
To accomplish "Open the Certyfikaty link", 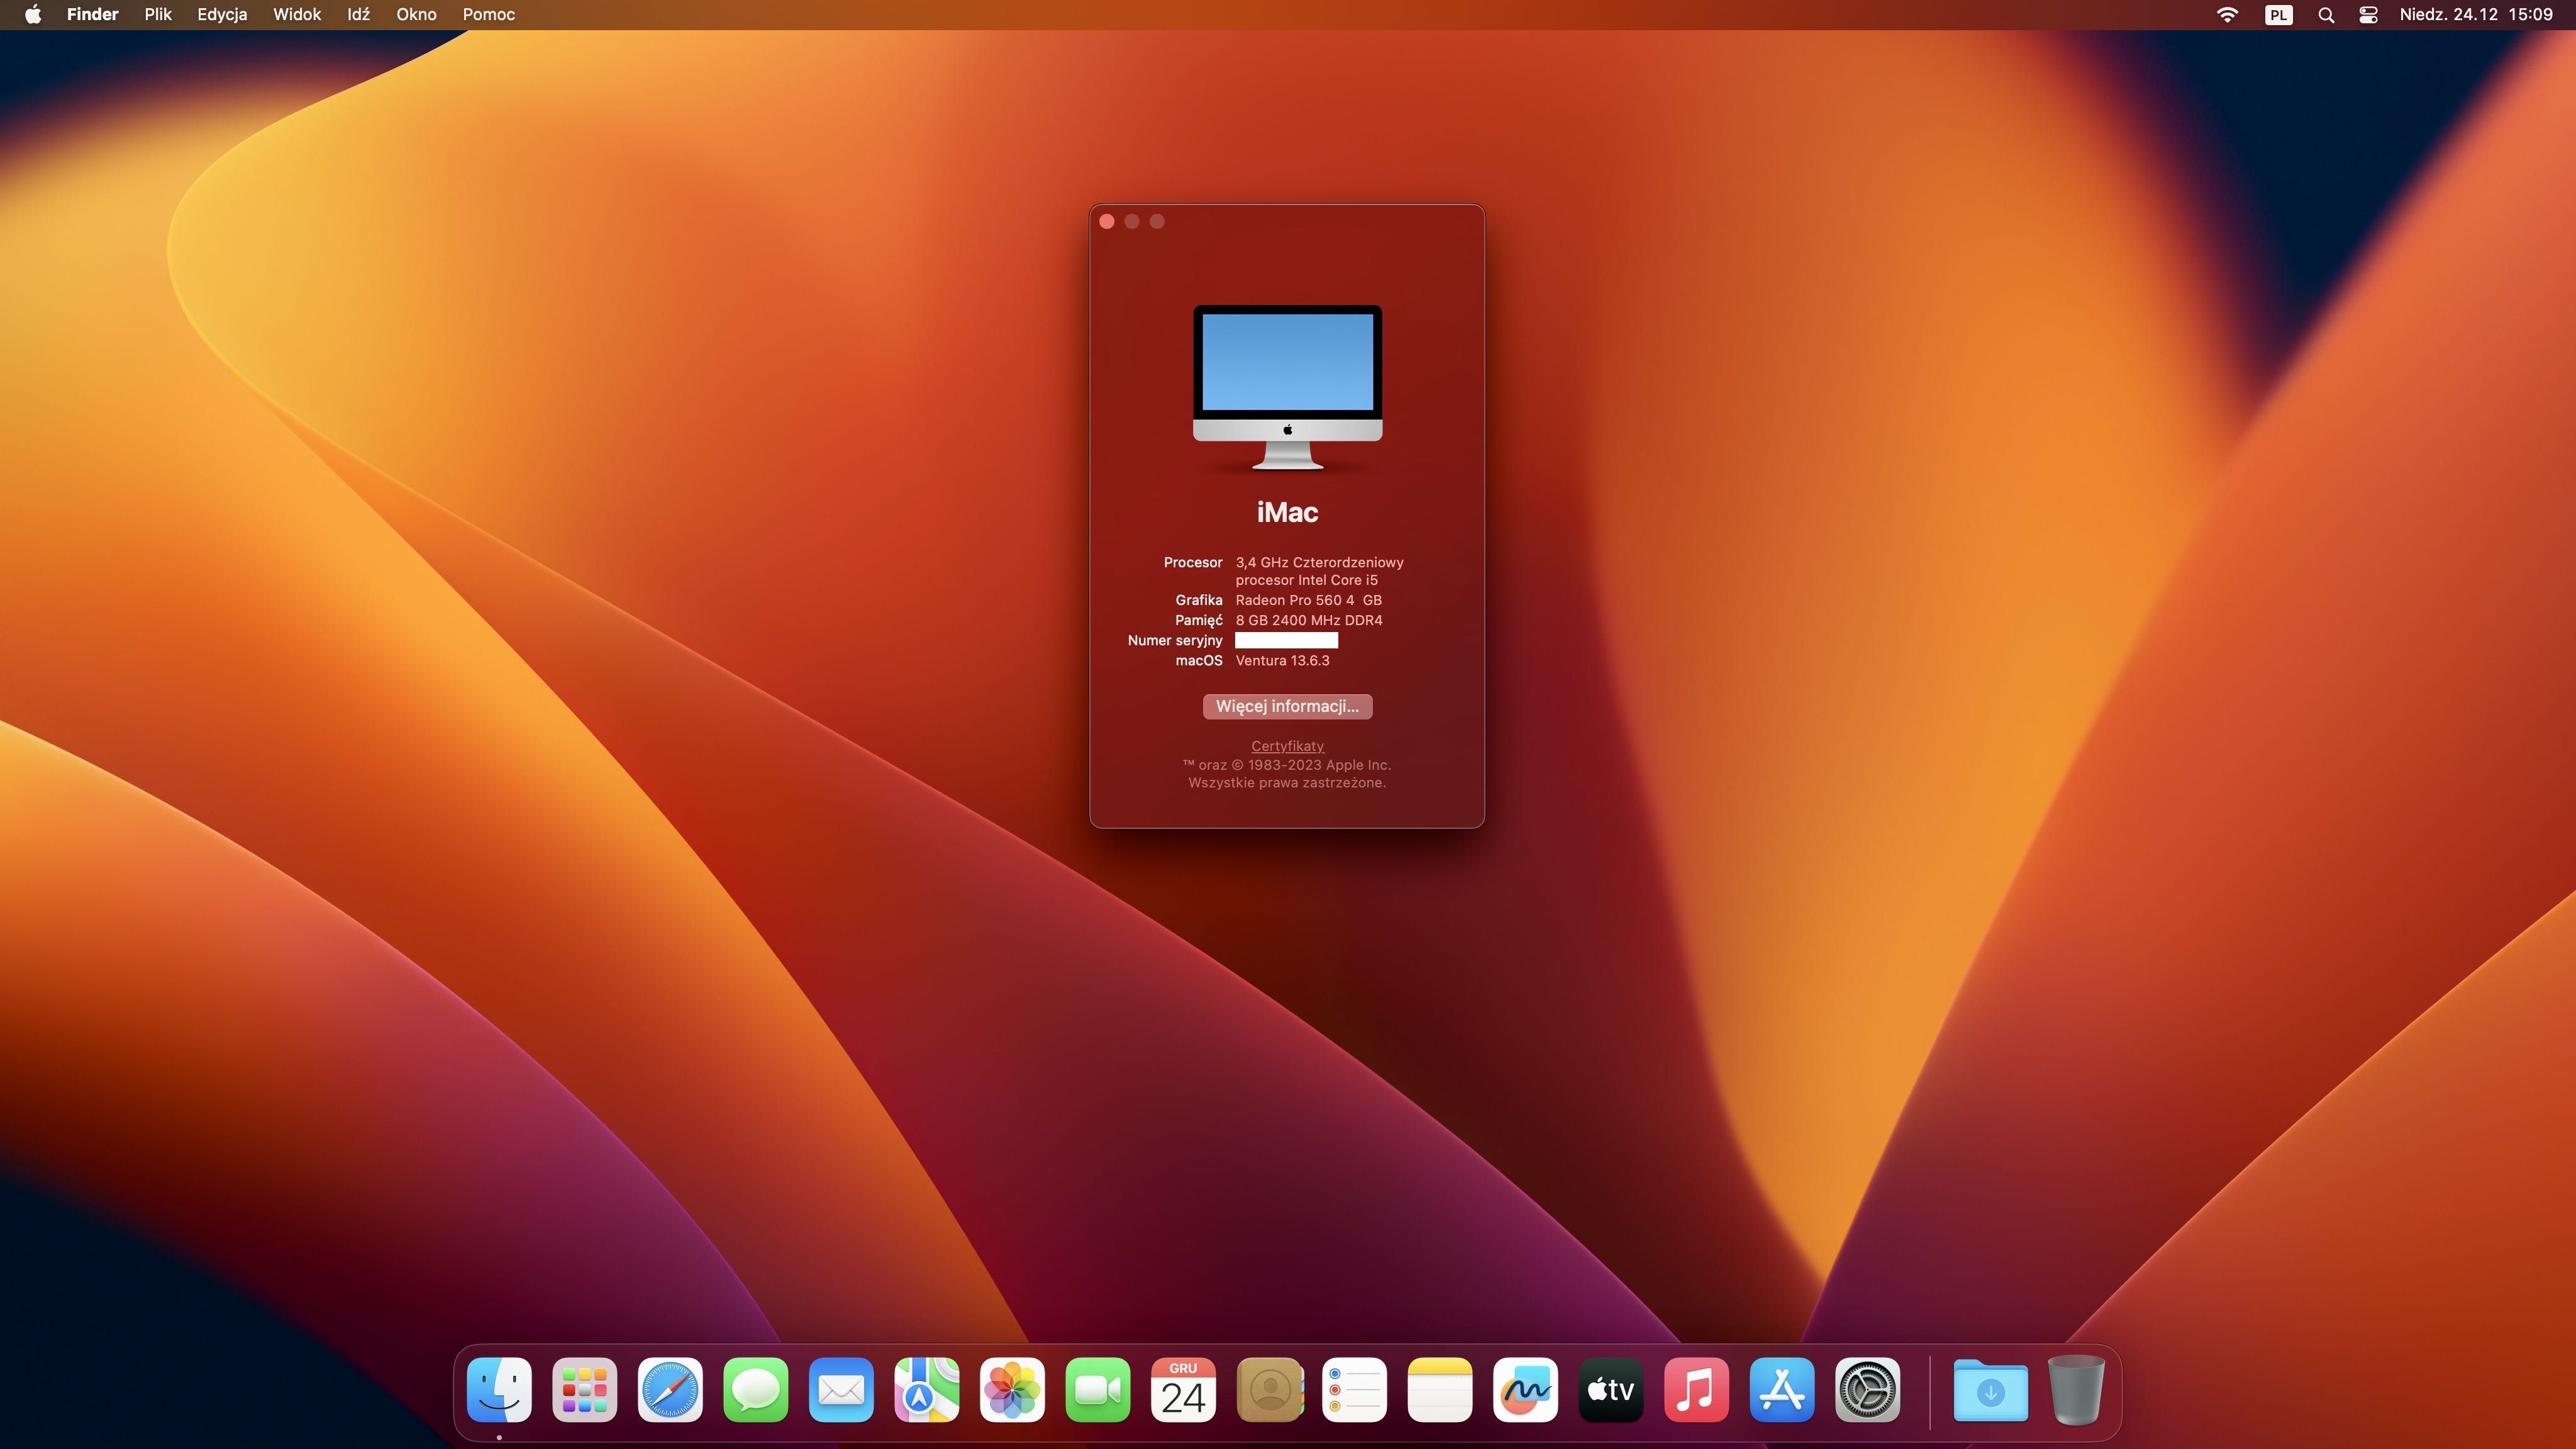I will [1287, 746].
